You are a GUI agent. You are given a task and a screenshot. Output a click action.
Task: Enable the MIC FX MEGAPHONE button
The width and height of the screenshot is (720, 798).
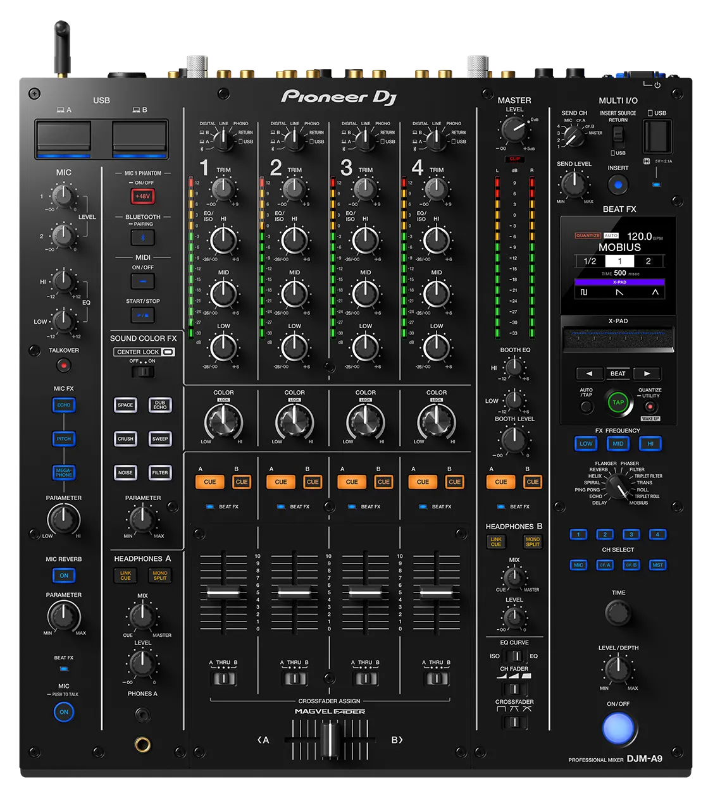pos(64,472)
